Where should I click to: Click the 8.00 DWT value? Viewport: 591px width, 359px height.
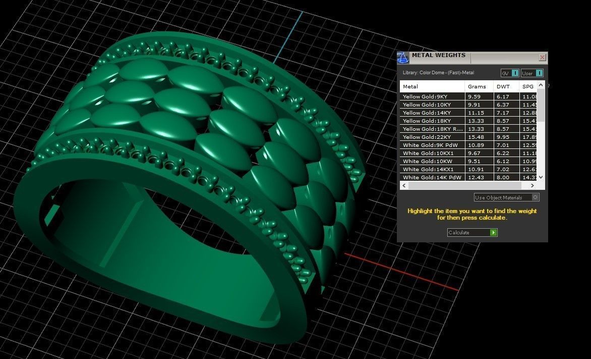503,177
